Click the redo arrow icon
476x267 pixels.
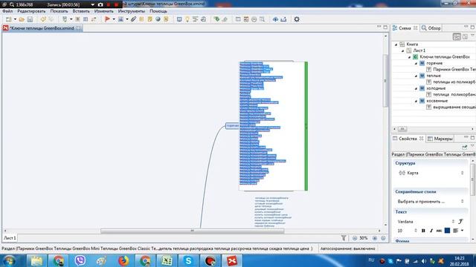(x=51, y=19)
